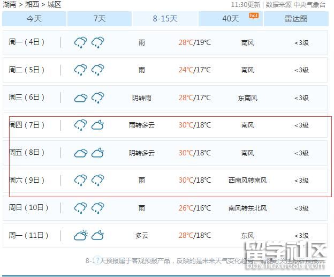Viewport: 334px width, 277px height.
Task: Click first rain icon in 周六（9日）row
Action: (x=80, y=180)
